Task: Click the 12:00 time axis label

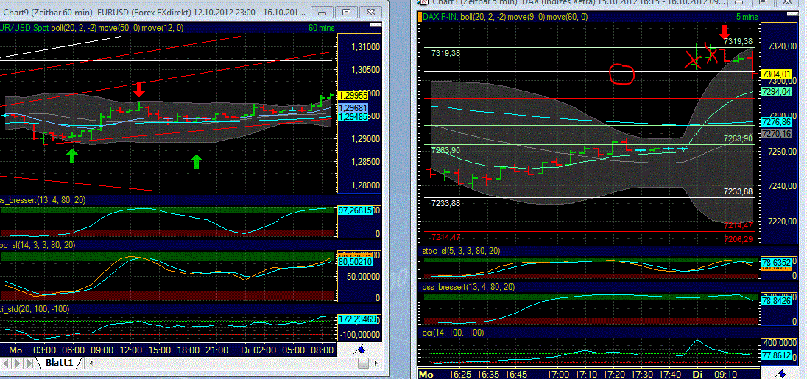Action: tap(131, 350)
